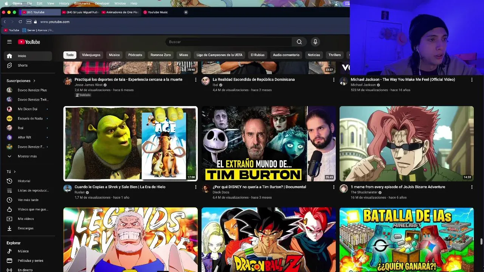The height and width of the screenshot is (272, 484).
Task: Select the El Rubius filter chip
Action: (x=258, y=55)
